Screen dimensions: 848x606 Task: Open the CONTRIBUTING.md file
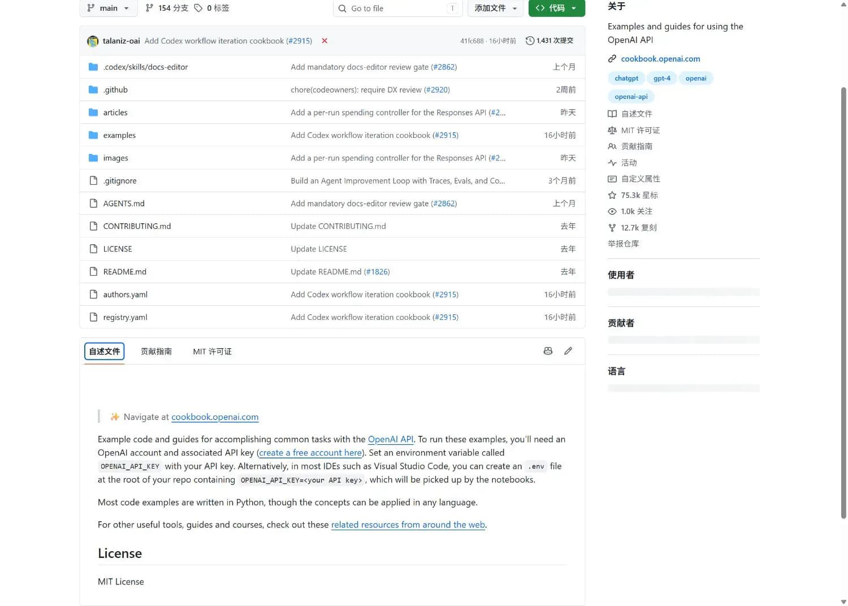tap(137, 226)
